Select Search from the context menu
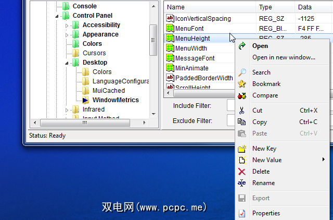333x220 pixels. 282,72
